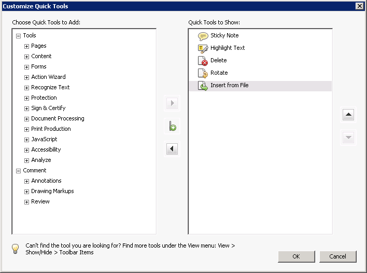Click the Sticky Note icon
367x273 pixels.
point(203,36)
